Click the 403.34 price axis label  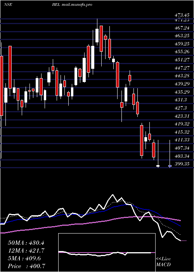pos(182,156)
